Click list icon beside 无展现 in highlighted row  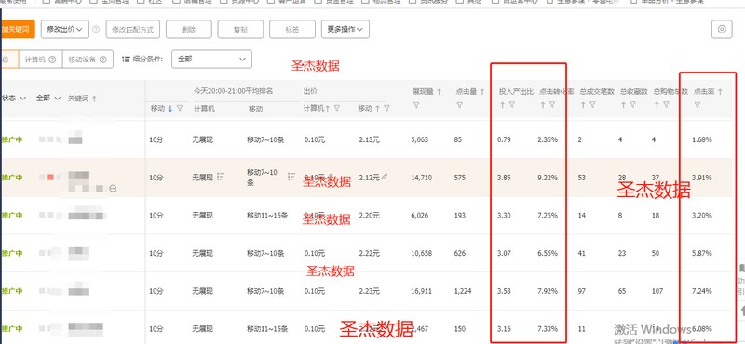click(221, 177)
